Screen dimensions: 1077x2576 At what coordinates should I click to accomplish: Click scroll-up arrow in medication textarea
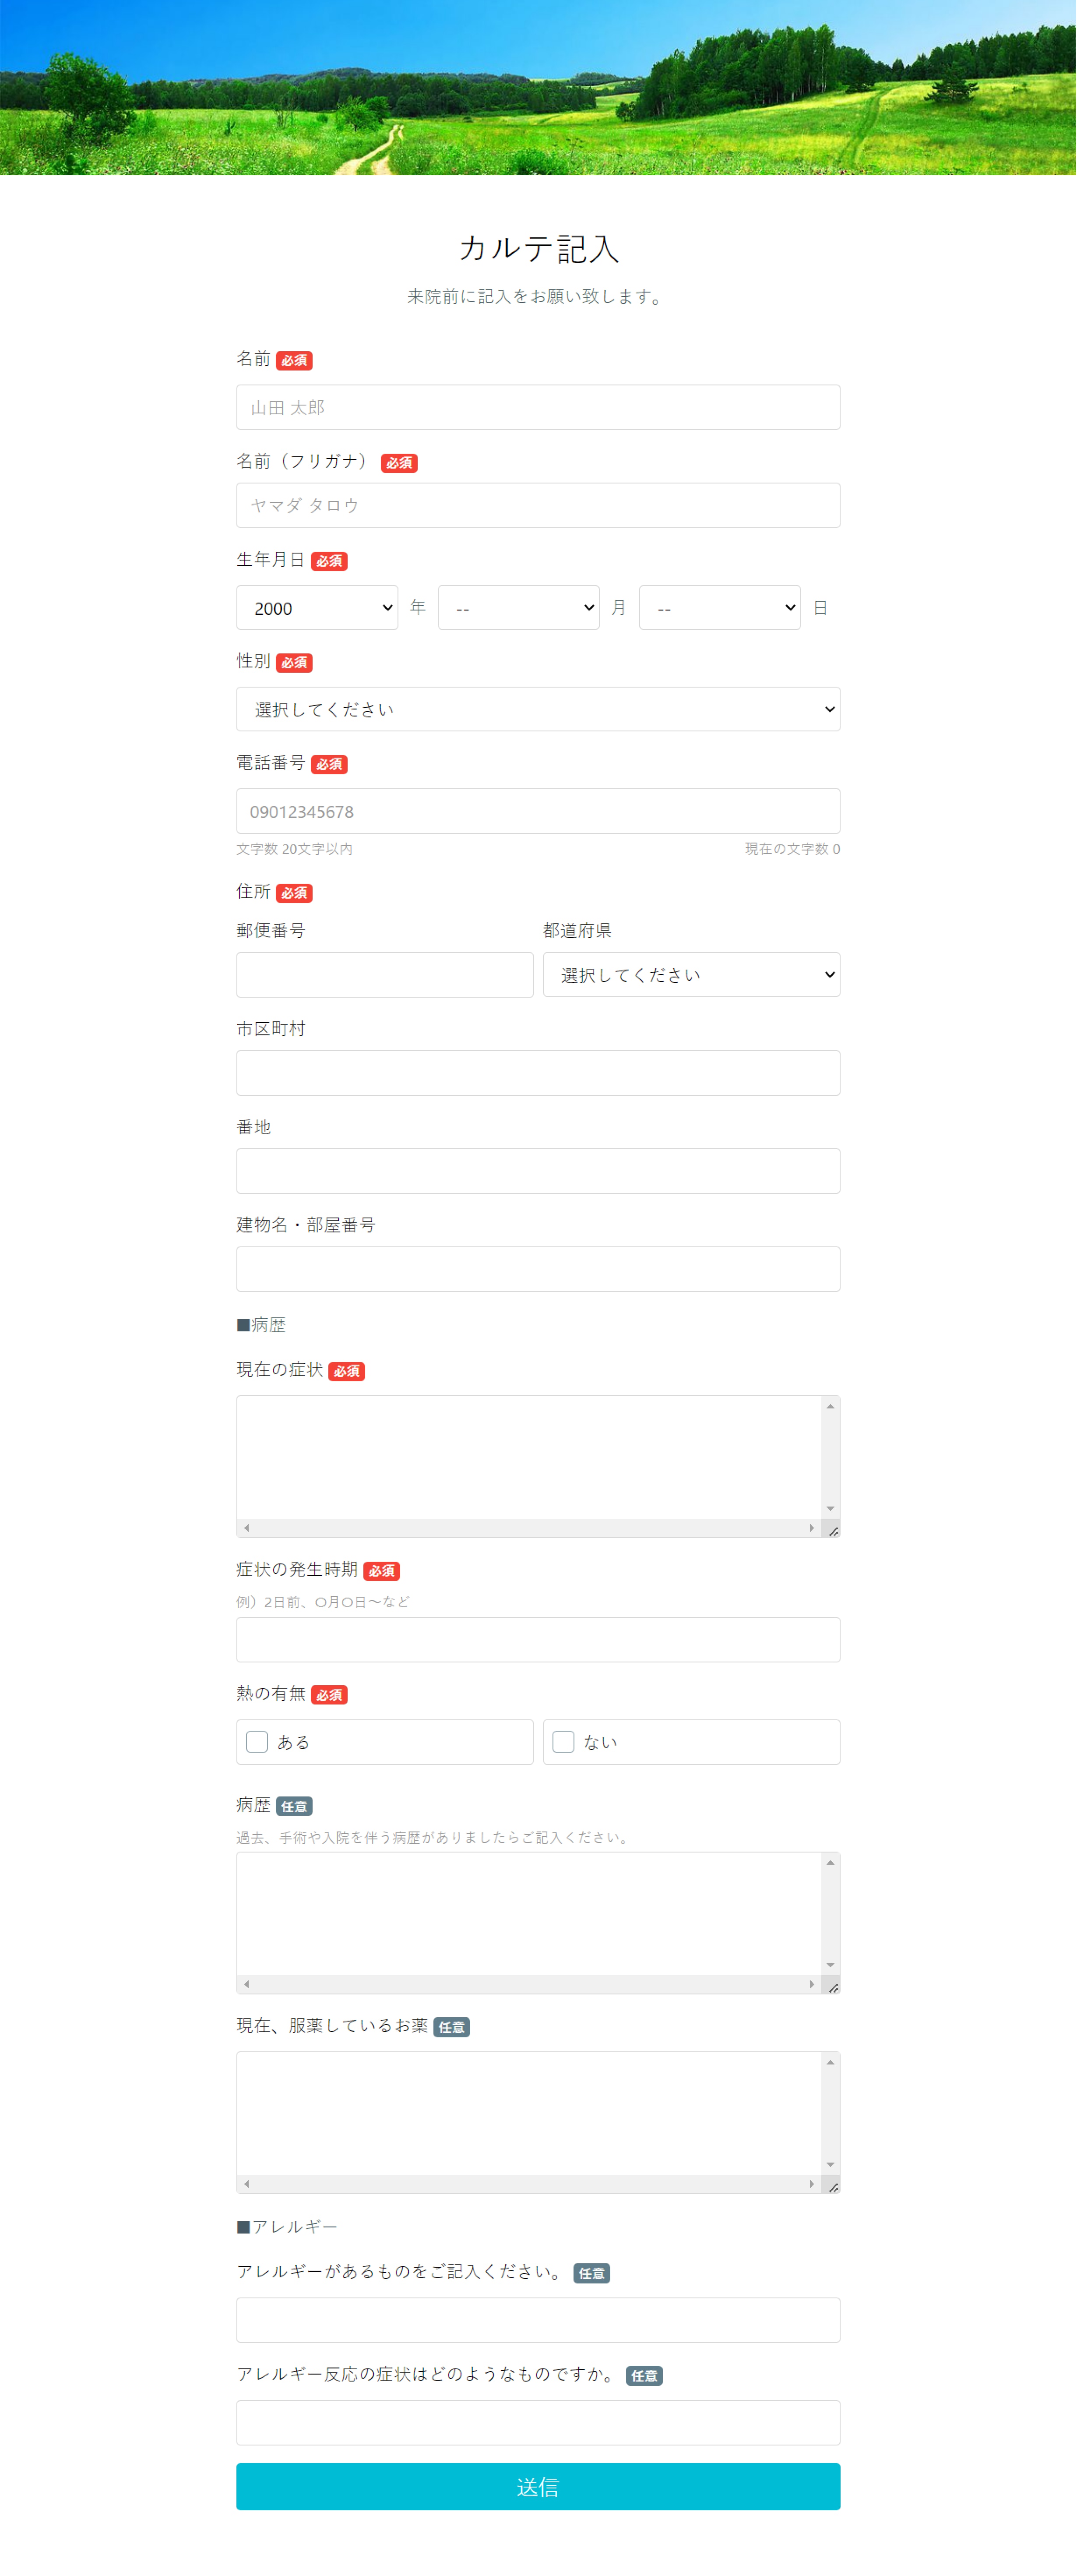(830, 2062)
